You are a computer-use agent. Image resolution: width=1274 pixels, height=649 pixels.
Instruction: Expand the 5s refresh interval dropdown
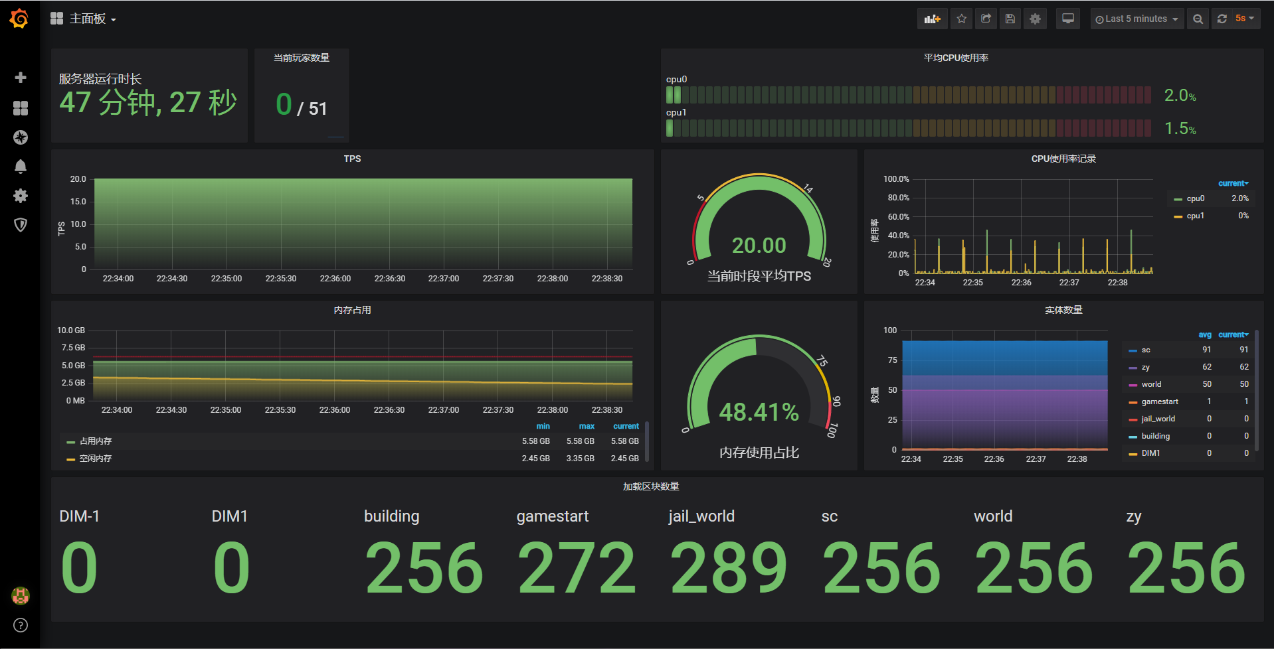1245,19
